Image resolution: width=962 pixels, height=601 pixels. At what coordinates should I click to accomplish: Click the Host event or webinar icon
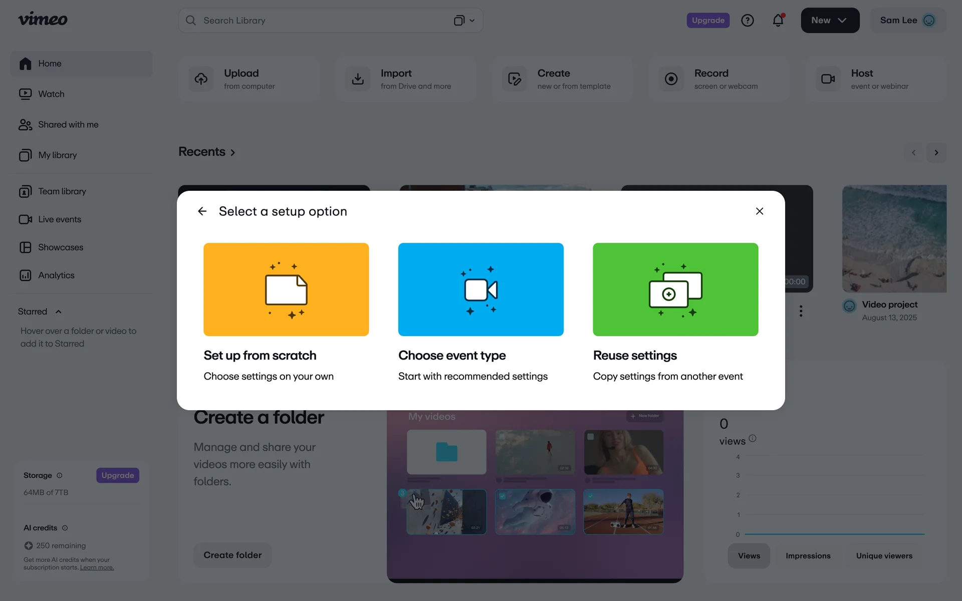pos(828,79)
